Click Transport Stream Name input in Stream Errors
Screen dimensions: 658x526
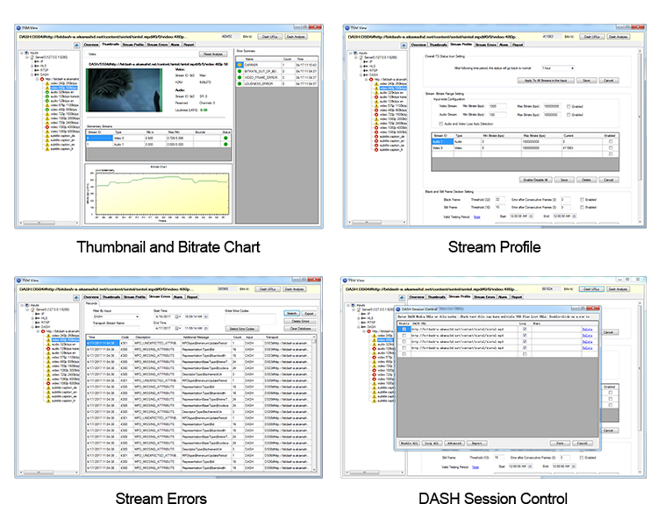pos(116,329)
